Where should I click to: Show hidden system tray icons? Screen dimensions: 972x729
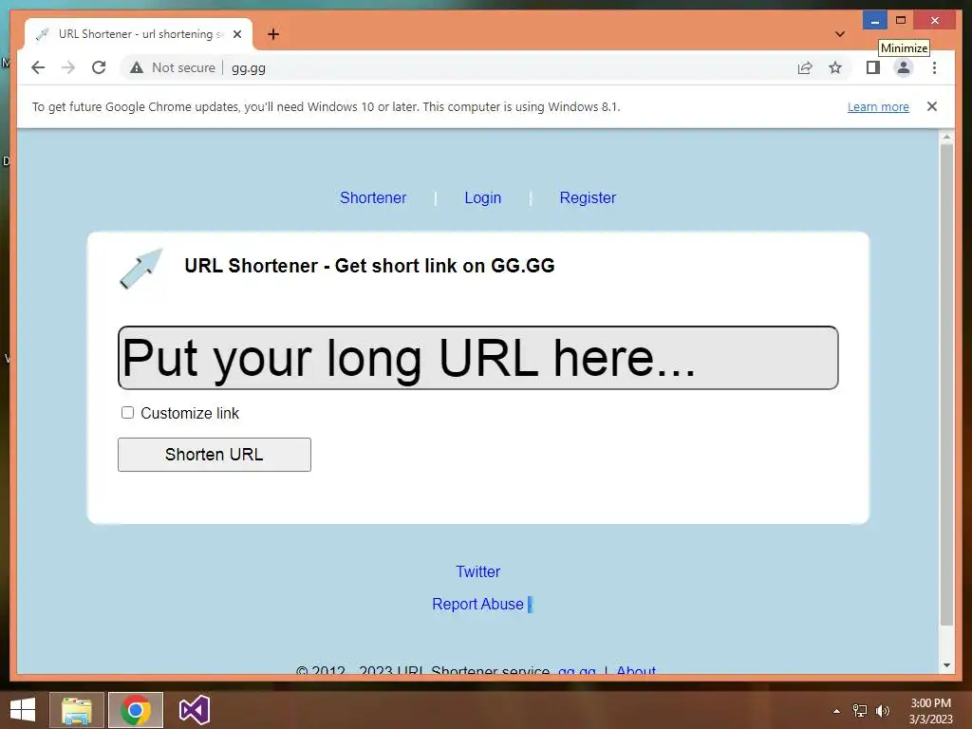point(836,711)
